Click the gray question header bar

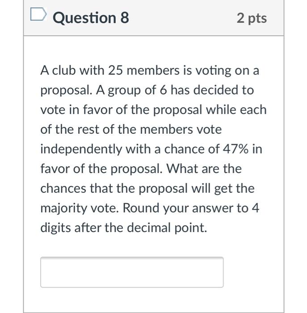coord(154,18)
